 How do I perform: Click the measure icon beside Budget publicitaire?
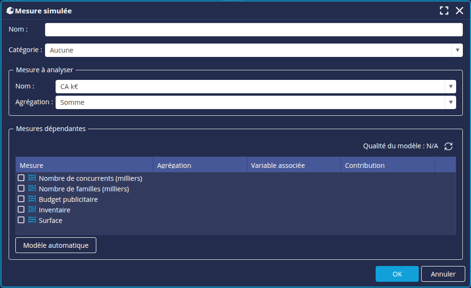32,199
